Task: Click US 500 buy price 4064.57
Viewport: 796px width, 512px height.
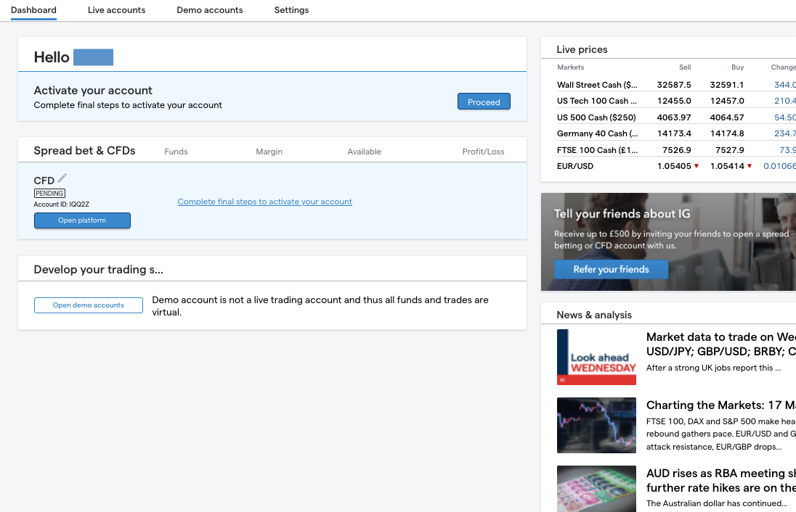Action: coord(727,117)
